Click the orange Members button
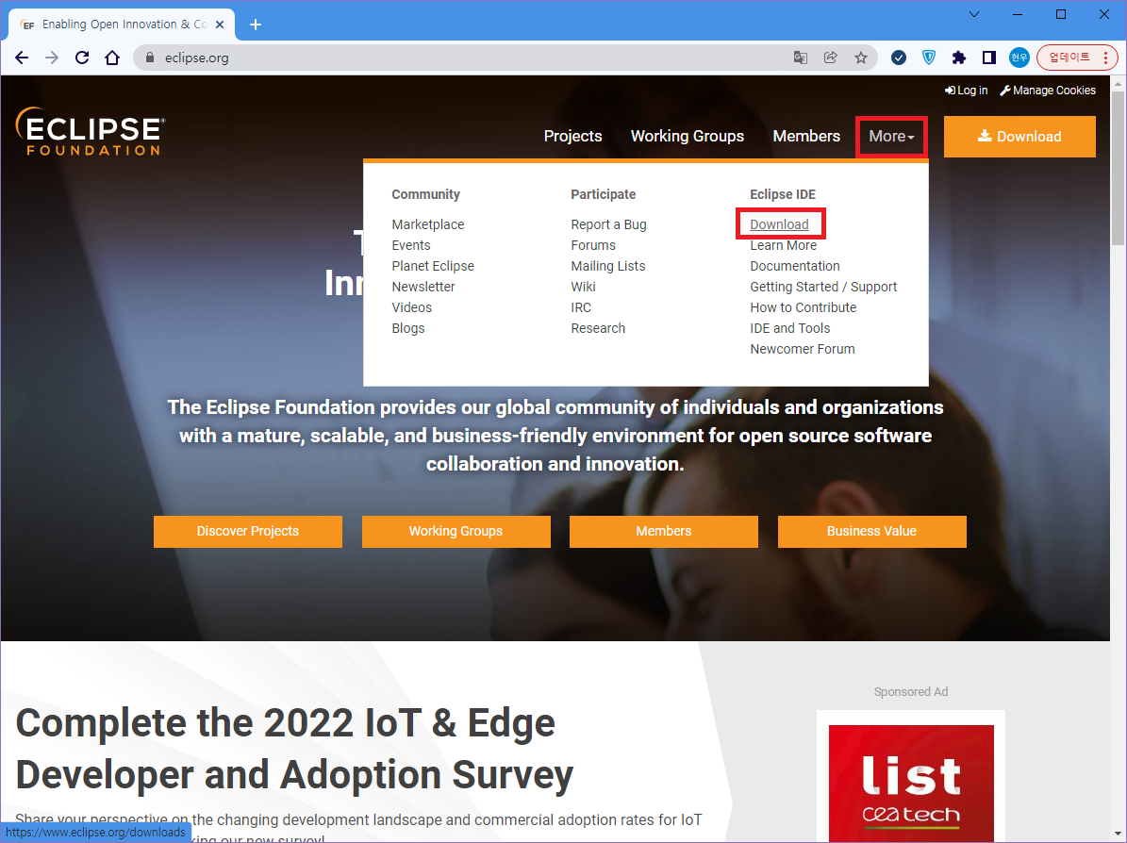1127x843 pixels. point(663,531)
